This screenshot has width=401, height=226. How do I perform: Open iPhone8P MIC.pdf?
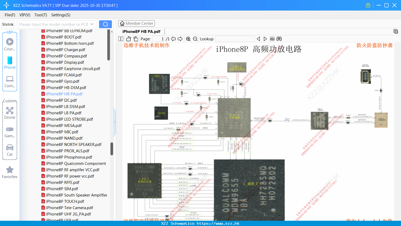point(62,132)
